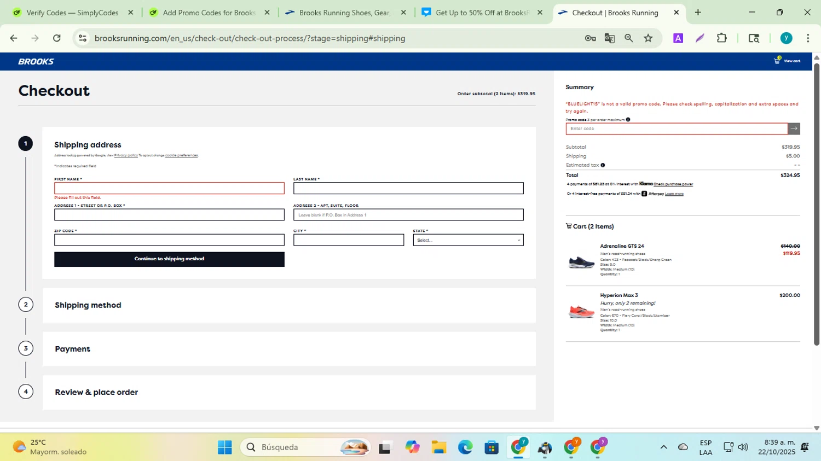This screenshot has width=821, height=461.
Task: Click the Hyperion Max 3 product name
Action: point(619,295)
